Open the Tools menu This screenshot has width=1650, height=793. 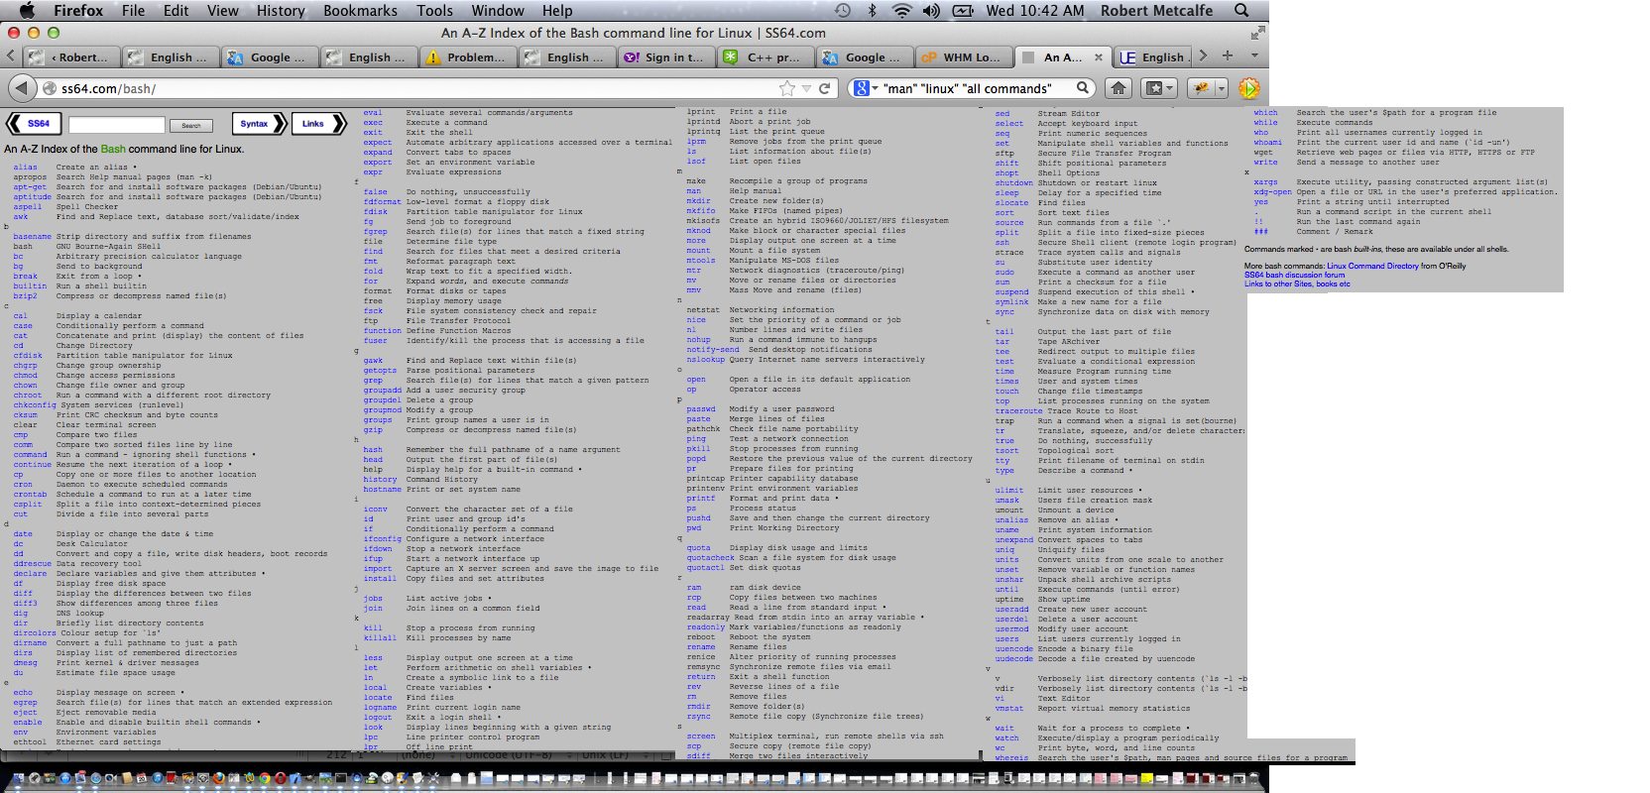(434, 10)
